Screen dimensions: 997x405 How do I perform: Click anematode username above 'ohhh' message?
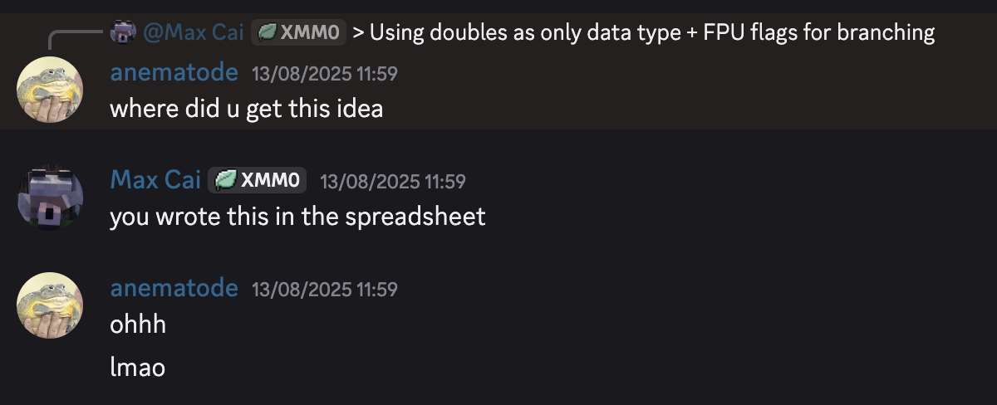[174, 288]
